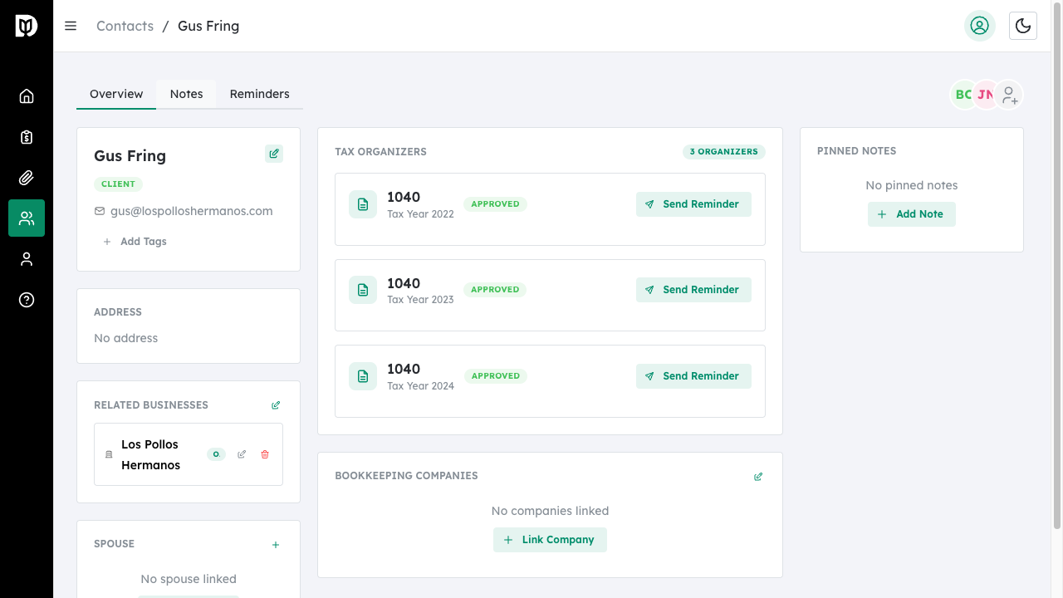Toggle dark mode with moon icon
Image resolution: width=1063 pixels, height=598 pixels.
[1023, 26]
